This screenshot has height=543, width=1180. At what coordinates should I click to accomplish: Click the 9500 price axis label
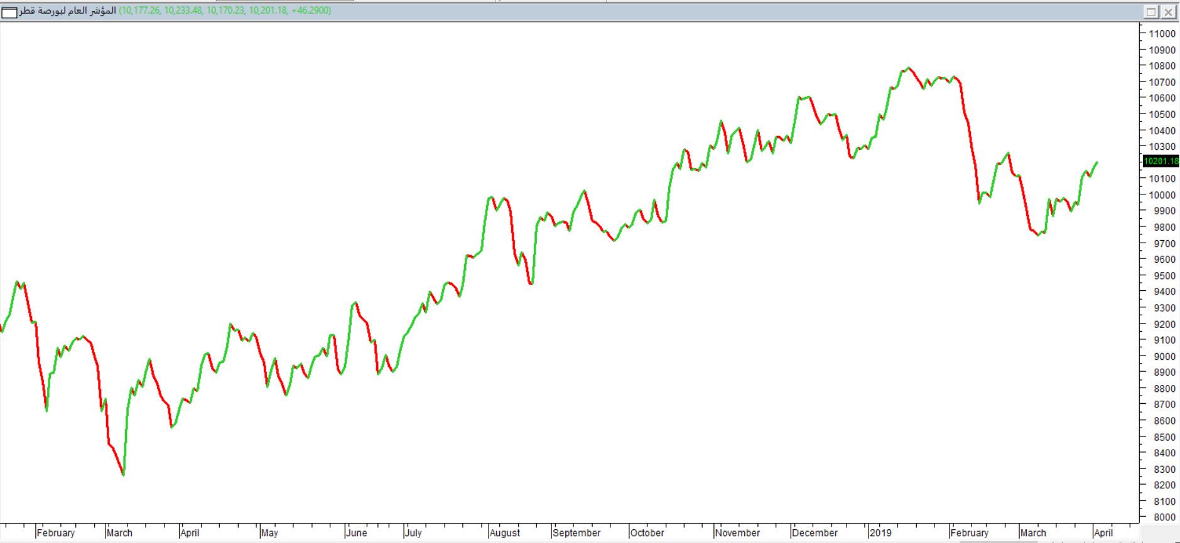point(1164,275)
